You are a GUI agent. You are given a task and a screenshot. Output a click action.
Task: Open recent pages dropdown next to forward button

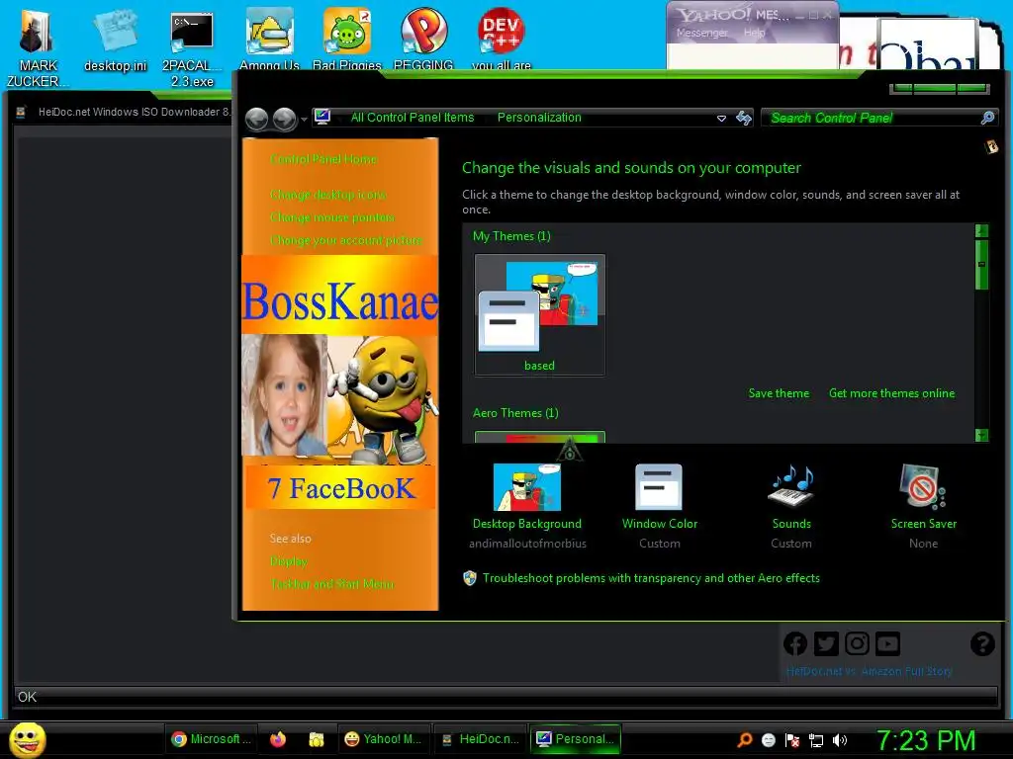tap(304, 120)
